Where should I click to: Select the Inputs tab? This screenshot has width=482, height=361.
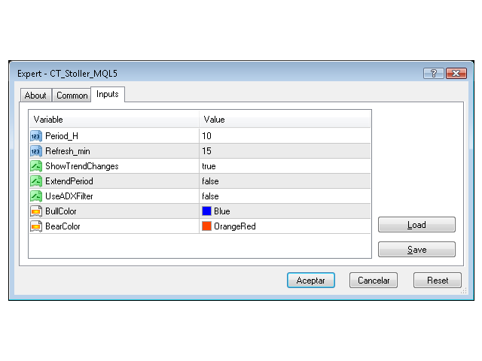point(108,94)
